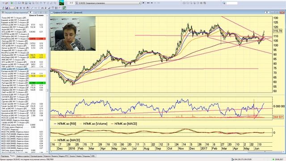Click the MACD legend label in bottom pane
The height and width of the screenshot is (161, 286).
[x=68, y=140]
